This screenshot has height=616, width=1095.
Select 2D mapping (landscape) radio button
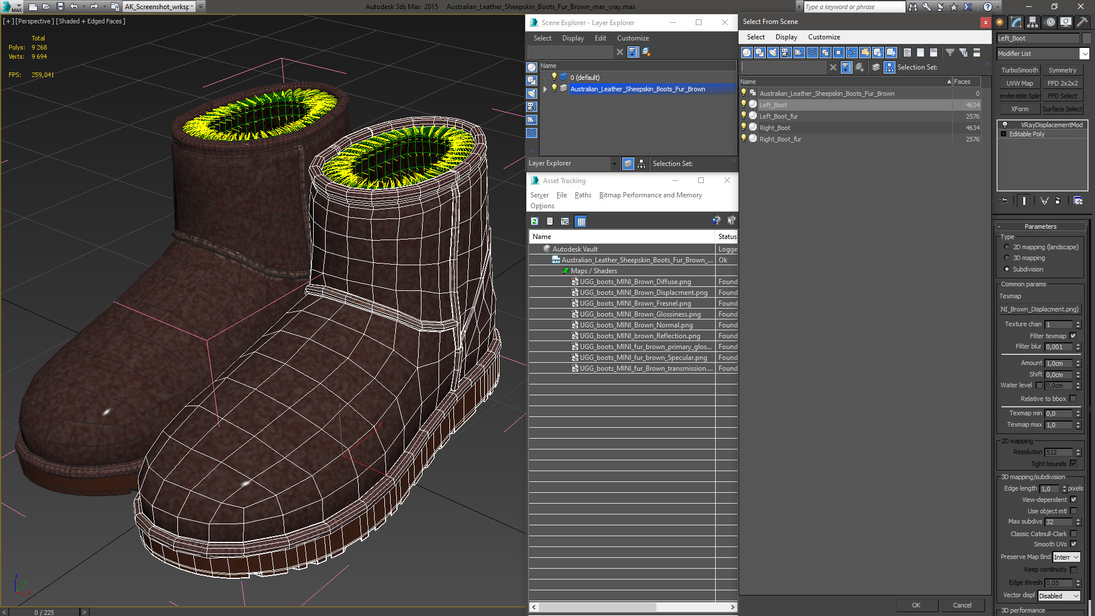click(1007, 247)
